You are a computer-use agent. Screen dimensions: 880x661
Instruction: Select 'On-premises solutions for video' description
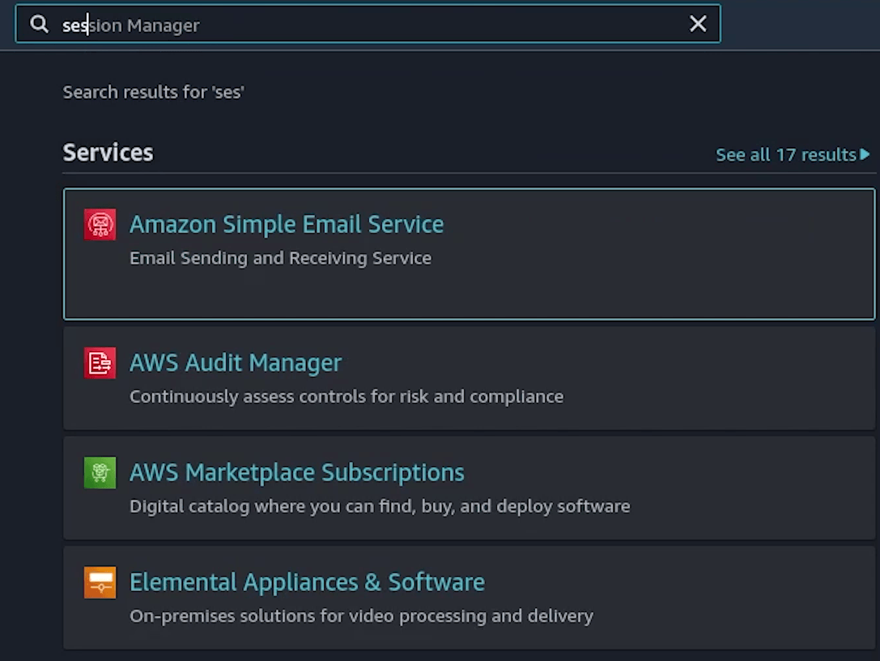coord(362,617)
